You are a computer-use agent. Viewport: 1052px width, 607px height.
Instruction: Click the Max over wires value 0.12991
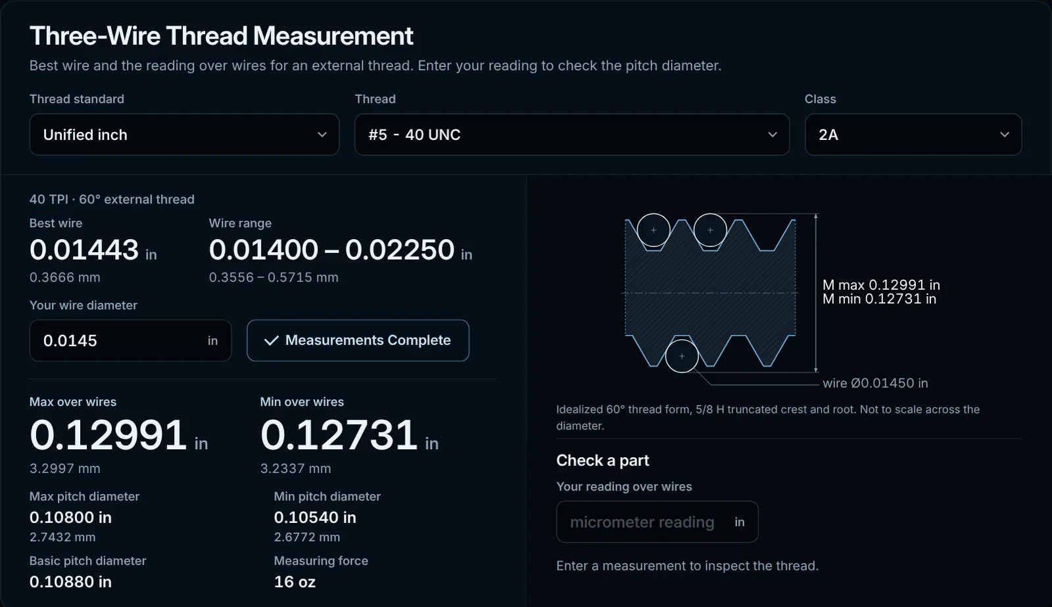(x=108, y=435)
